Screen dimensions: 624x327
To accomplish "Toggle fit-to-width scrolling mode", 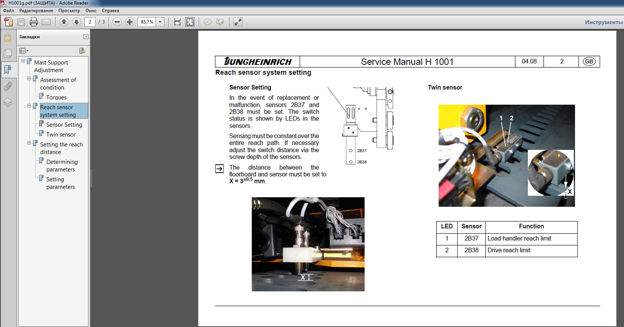I will [177, 22].
